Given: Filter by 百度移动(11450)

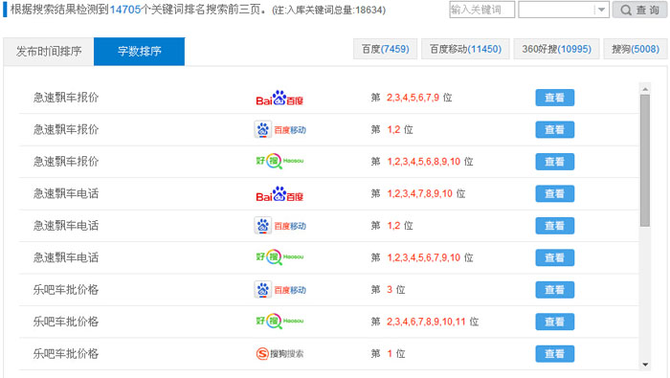Looking at the screenshot, I should point(465,49).
